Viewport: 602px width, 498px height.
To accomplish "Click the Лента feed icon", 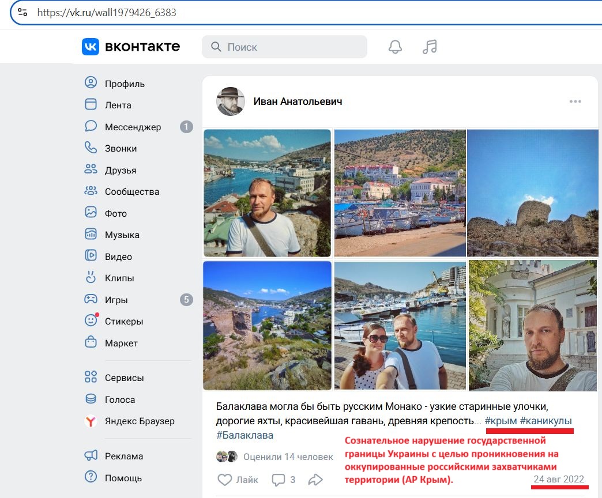I will 91,104.
